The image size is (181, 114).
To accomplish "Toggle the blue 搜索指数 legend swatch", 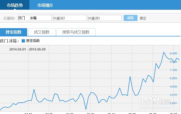I will (23, 41).
